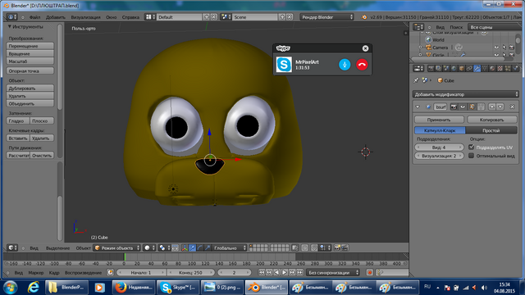Screen dimensions: 525x295
Task: Adjust the Конец: 250 frame field
Action: click(x=190, y=273)
